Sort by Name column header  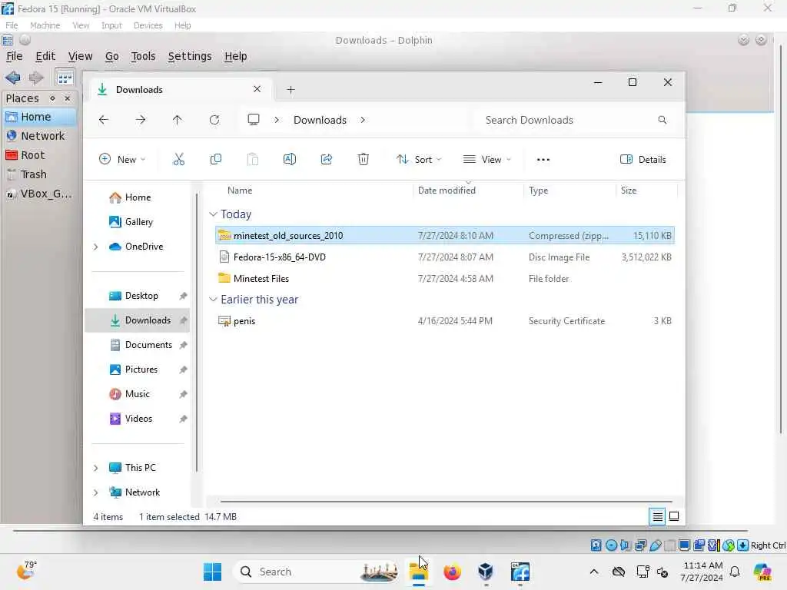coord(240,191)
